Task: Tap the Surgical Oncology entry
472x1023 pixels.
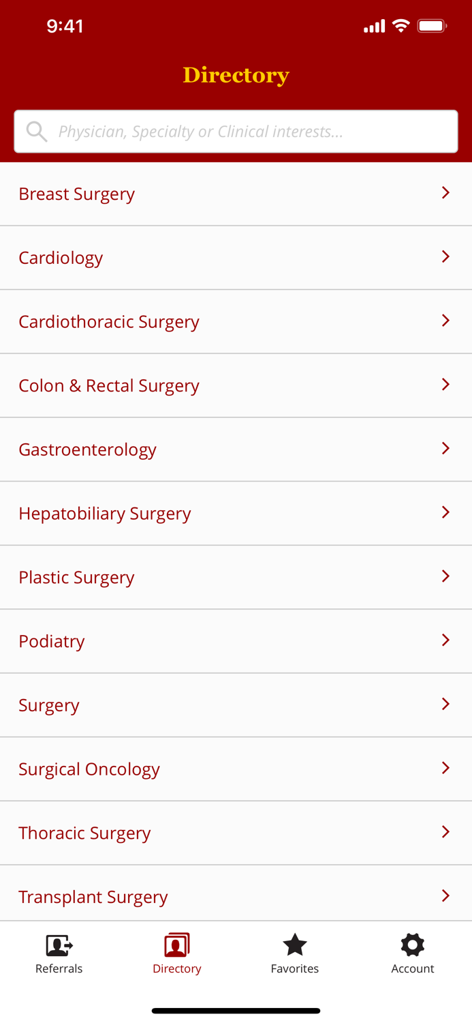Action: point(89,769)
